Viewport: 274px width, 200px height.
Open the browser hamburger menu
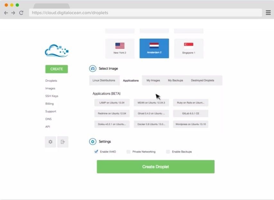point(268,13)
